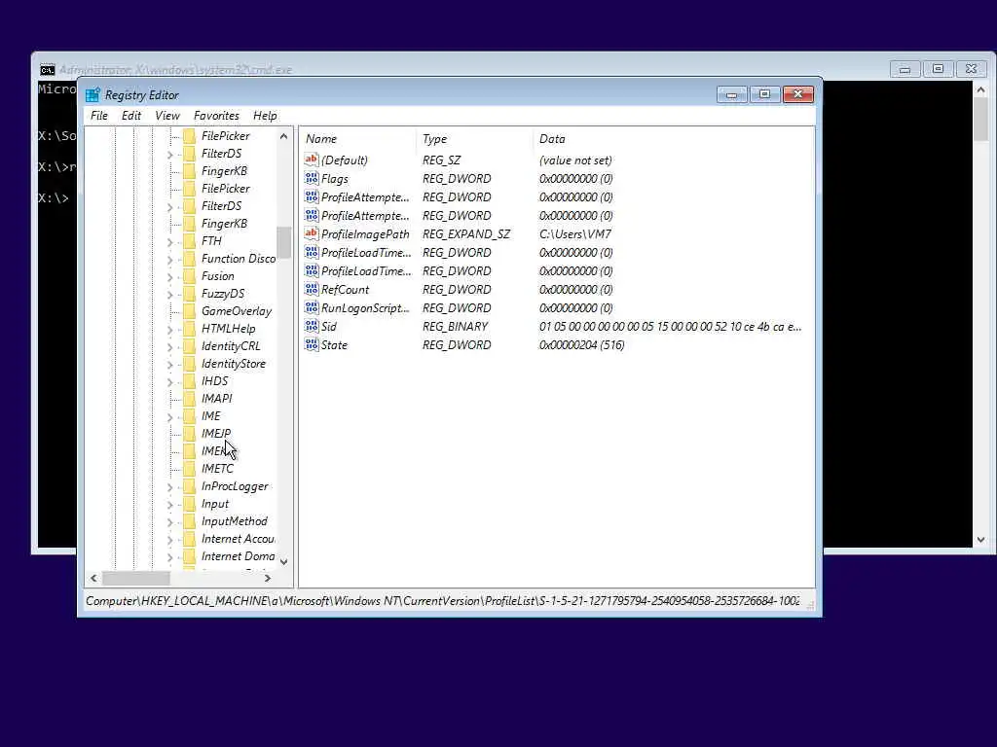Select the IdentityCRL folder icon
Image resolution: width=997 pixels, height=747 pixels.
point(190,346)
